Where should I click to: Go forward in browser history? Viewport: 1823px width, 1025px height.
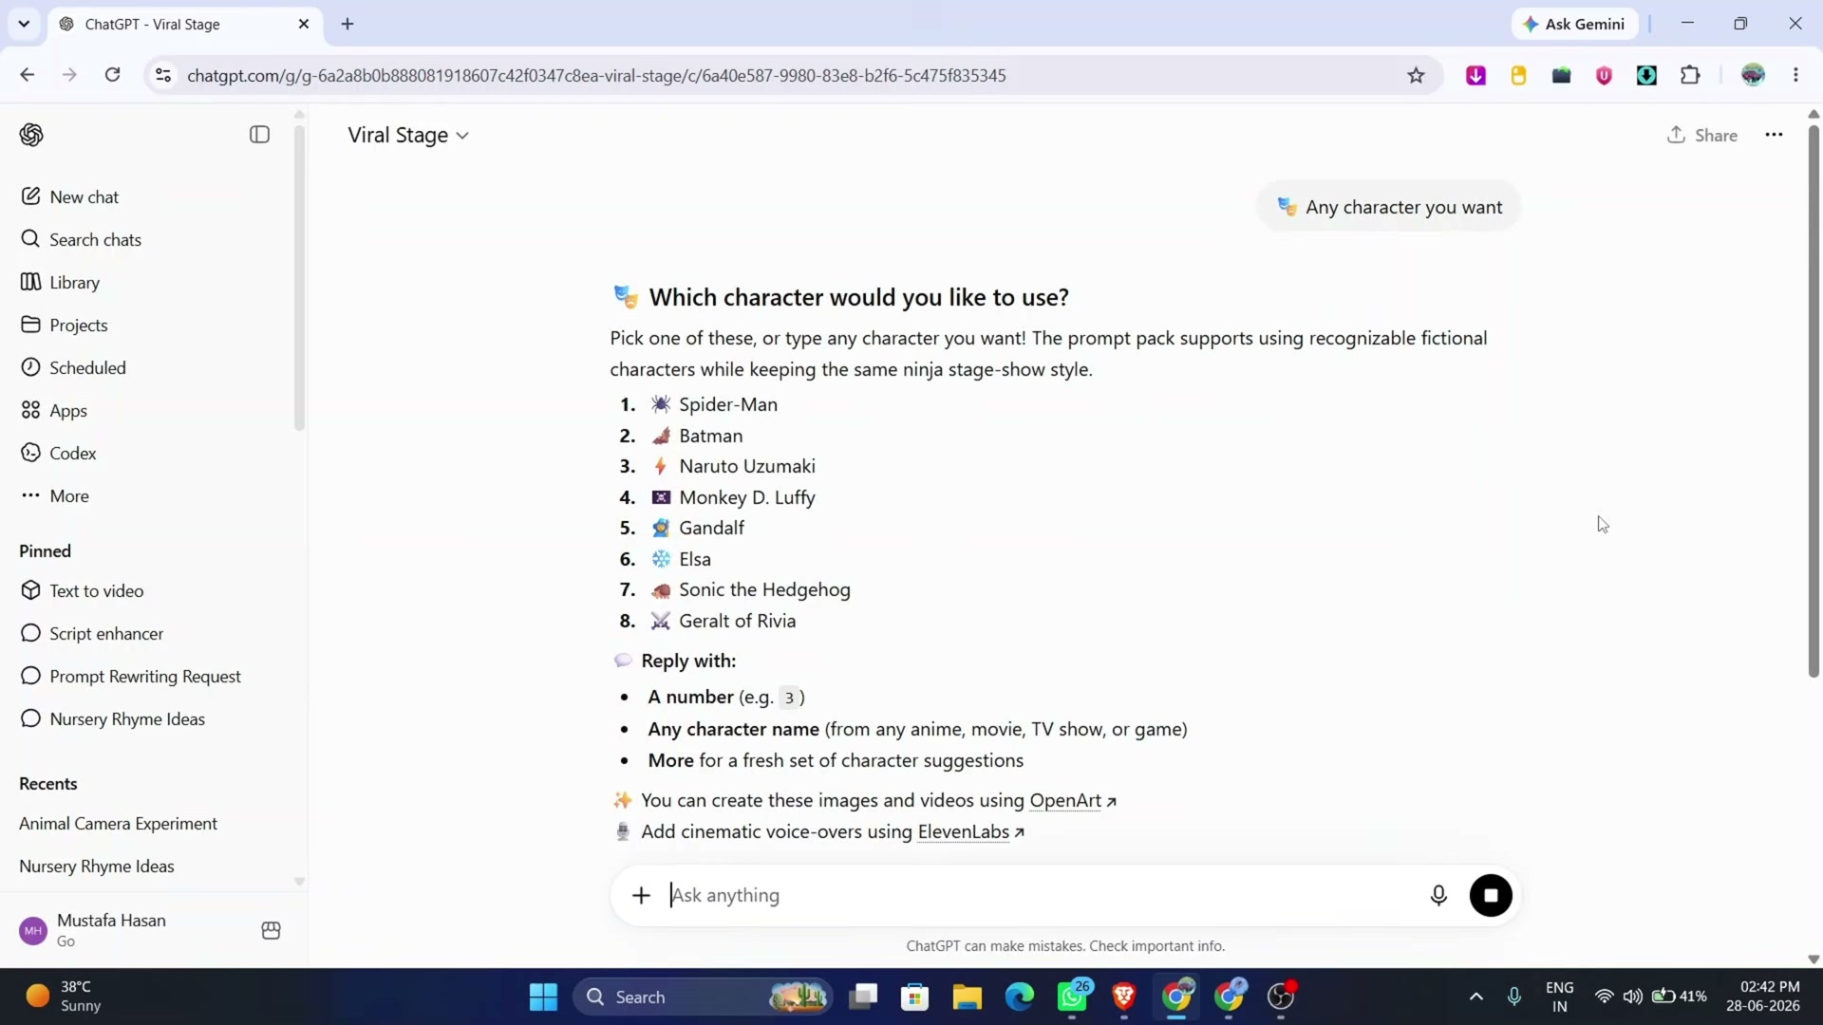(69, 75)
